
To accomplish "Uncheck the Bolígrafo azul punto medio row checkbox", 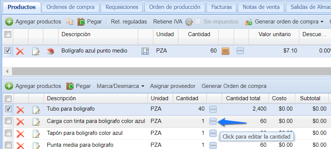I will [x=8, y=51].
